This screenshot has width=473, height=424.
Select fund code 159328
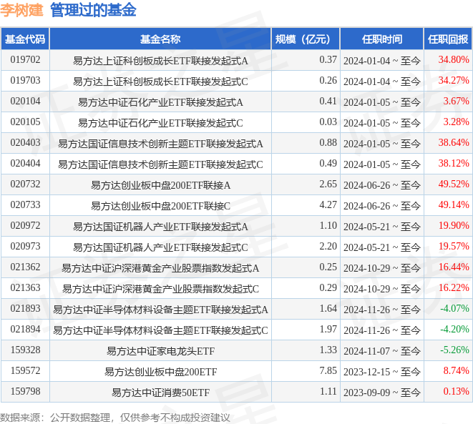[x=25, y=350]
